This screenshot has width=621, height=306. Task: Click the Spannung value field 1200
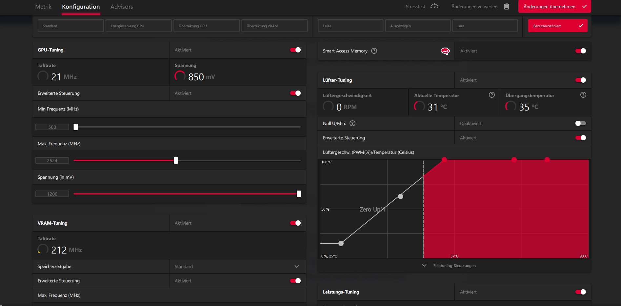click(x=52, y=194)
